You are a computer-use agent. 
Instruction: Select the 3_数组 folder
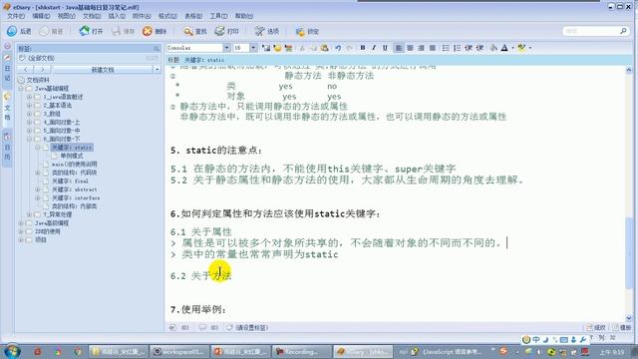pyautogui.click(x=52, y=114)
